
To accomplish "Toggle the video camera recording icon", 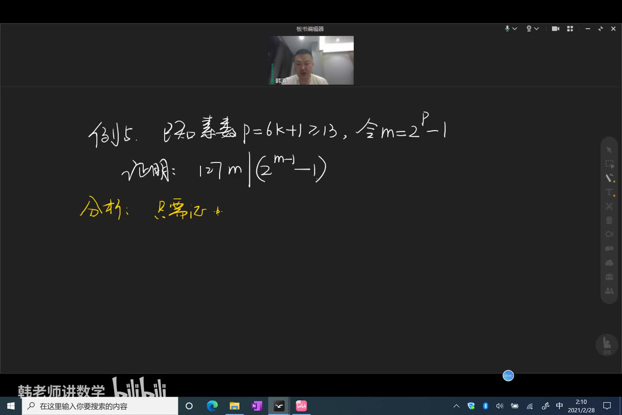I will [x=555, y=29].
